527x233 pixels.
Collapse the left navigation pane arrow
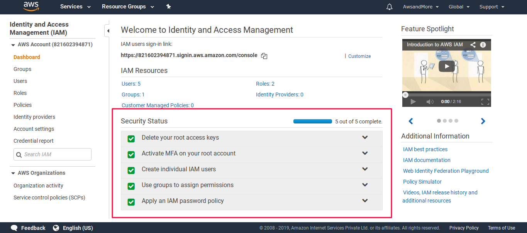[x=108, y=30]
